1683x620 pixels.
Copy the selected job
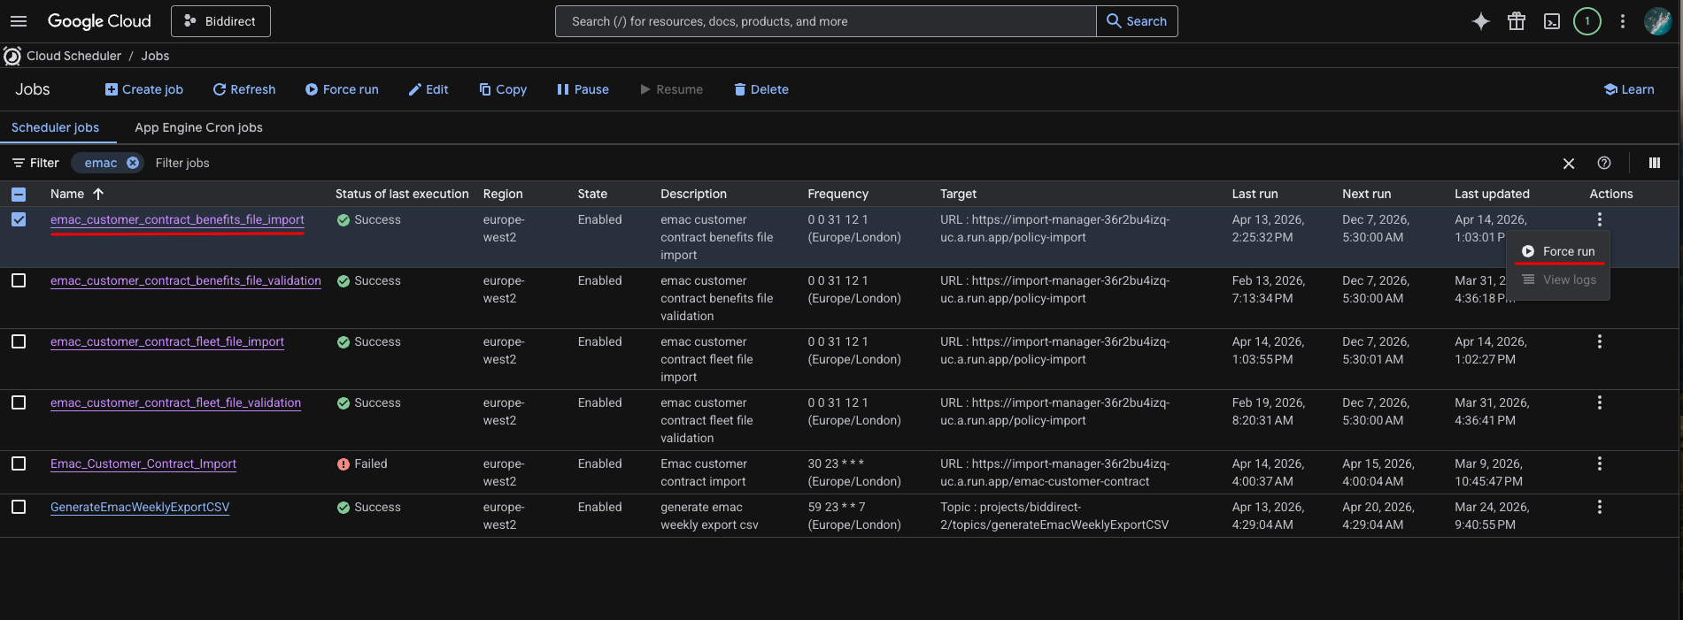[x=503, y=89]
